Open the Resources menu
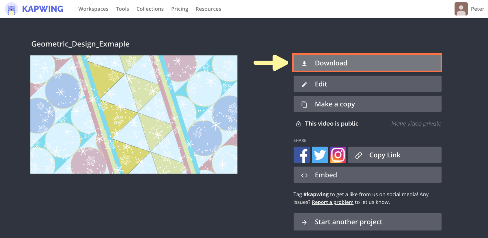 [x=208, y=9]
